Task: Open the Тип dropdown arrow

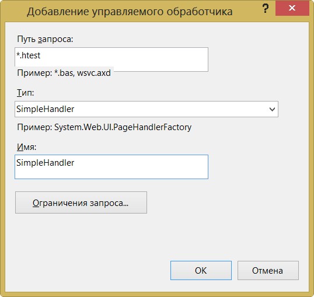Action: (x=272, y=109)
